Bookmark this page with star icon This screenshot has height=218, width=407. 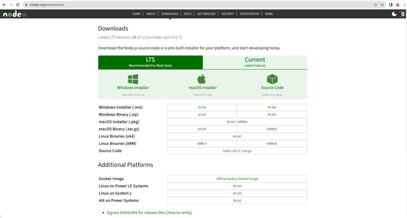click(382, 5)
